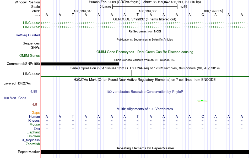Click the Sequences SNPs track label
This screenshot has height=158, width=249.
pyautogui.click(x=31, y=45)
